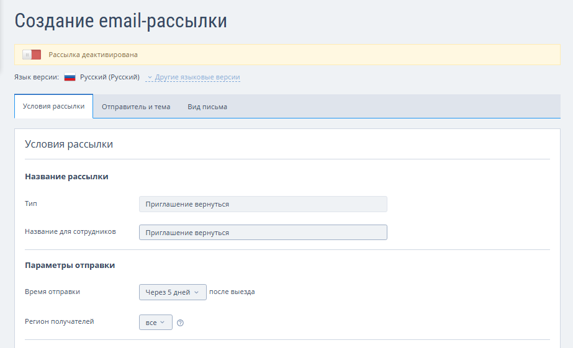Image resolution: width=573 pixels, height=348 pixels.
Task: Click the "Русский (Русский)" language label
Action: [110, 78]
